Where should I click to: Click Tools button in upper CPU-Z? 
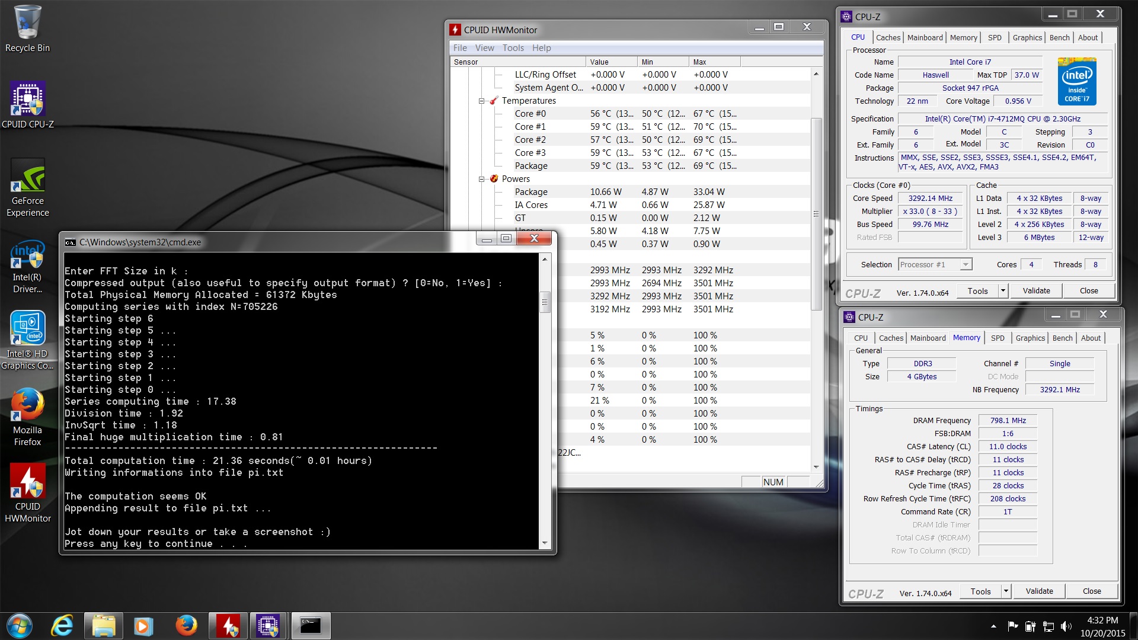point(977,290)
